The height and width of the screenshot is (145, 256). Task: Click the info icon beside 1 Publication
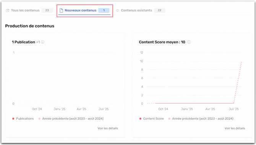tap(43, 42)
